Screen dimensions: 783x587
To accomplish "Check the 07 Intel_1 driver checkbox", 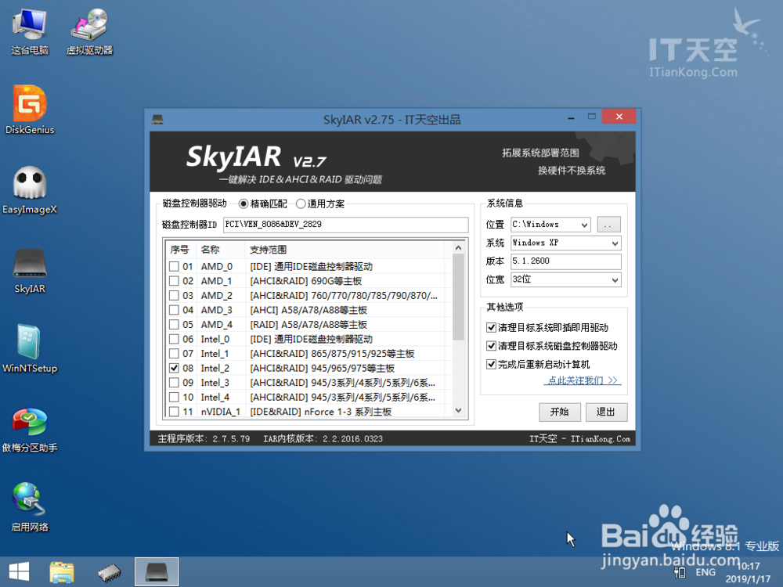I will click(174, 354).
